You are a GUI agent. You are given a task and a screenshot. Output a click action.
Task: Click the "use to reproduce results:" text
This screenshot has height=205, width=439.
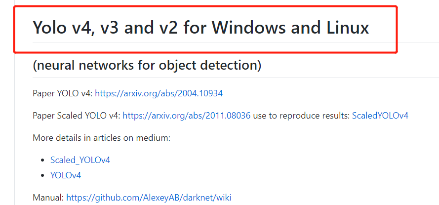(x=301, y=116)
